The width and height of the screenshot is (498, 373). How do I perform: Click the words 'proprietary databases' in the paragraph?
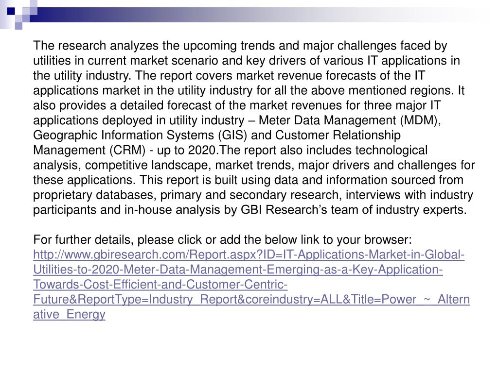click(94, 195)
